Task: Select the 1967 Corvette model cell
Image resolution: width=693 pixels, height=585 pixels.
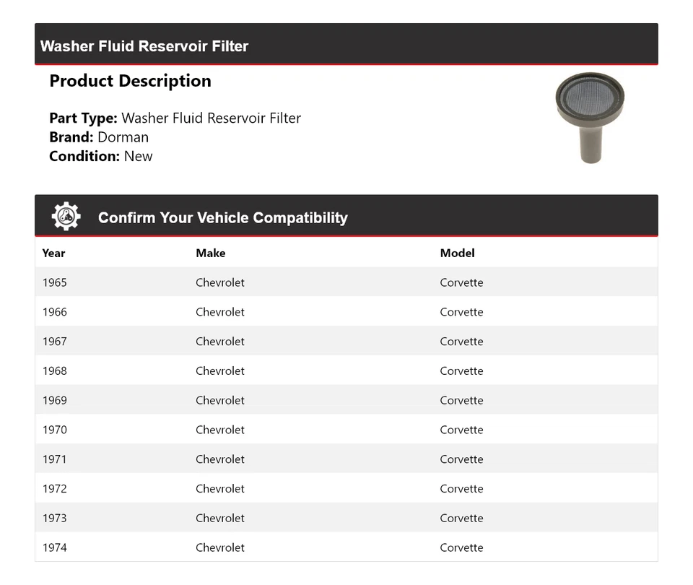Action: coord(461,342)
